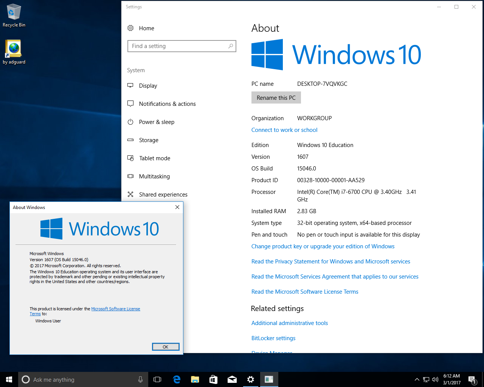The image size is (484, 387).
Task: Click Microsoft Software License link in About Windows
Action: (116, 309)
